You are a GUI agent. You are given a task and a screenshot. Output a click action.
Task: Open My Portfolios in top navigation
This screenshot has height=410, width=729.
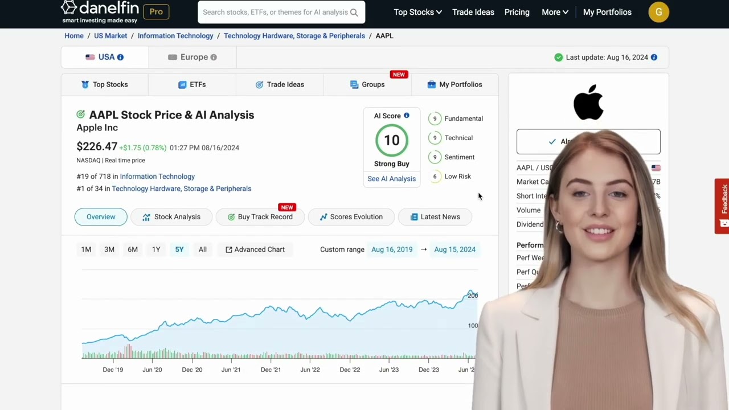coord(607,12)
